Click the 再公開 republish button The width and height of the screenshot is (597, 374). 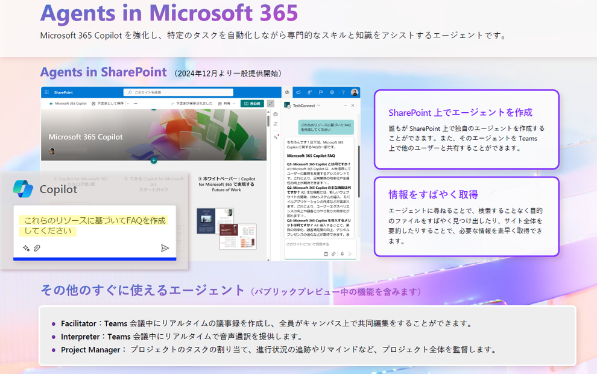coord(252,104)
